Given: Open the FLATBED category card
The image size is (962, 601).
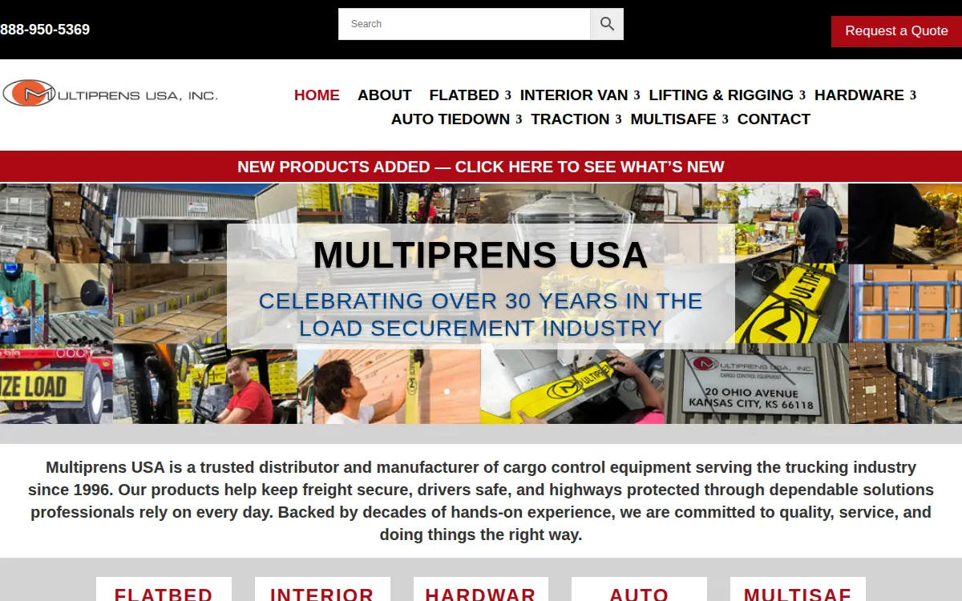Looking at the screenshot, I should [164, 589].
